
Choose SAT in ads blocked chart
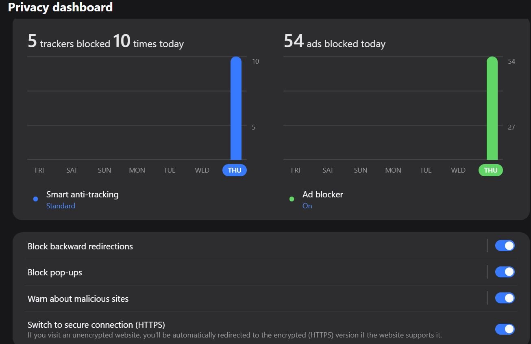click(x=328, y=170)
